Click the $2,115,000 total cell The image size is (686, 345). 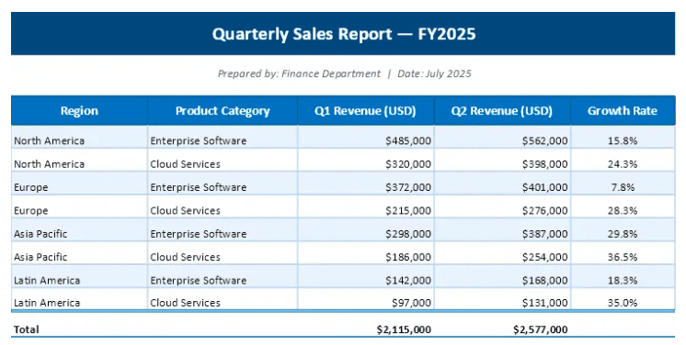click(404, 329)
